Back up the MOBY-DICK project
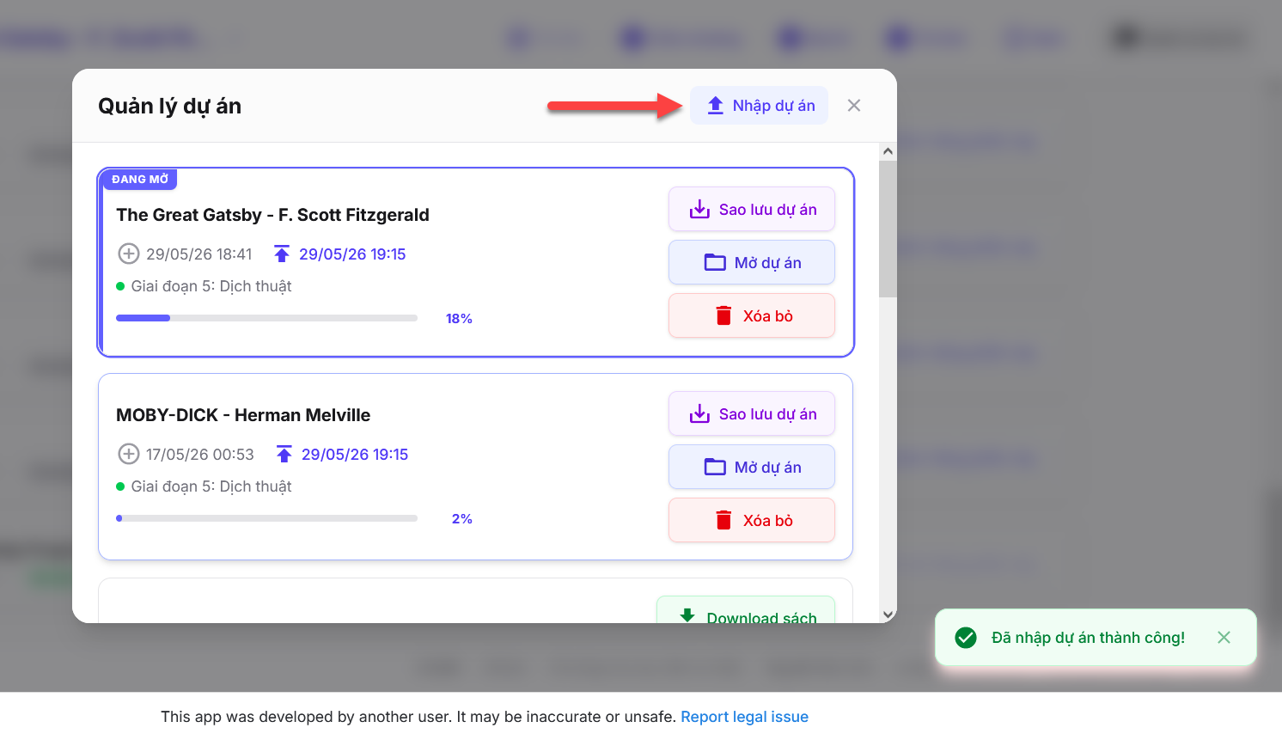The height and width of the screenshot is (740, 1282). point(752,413)
